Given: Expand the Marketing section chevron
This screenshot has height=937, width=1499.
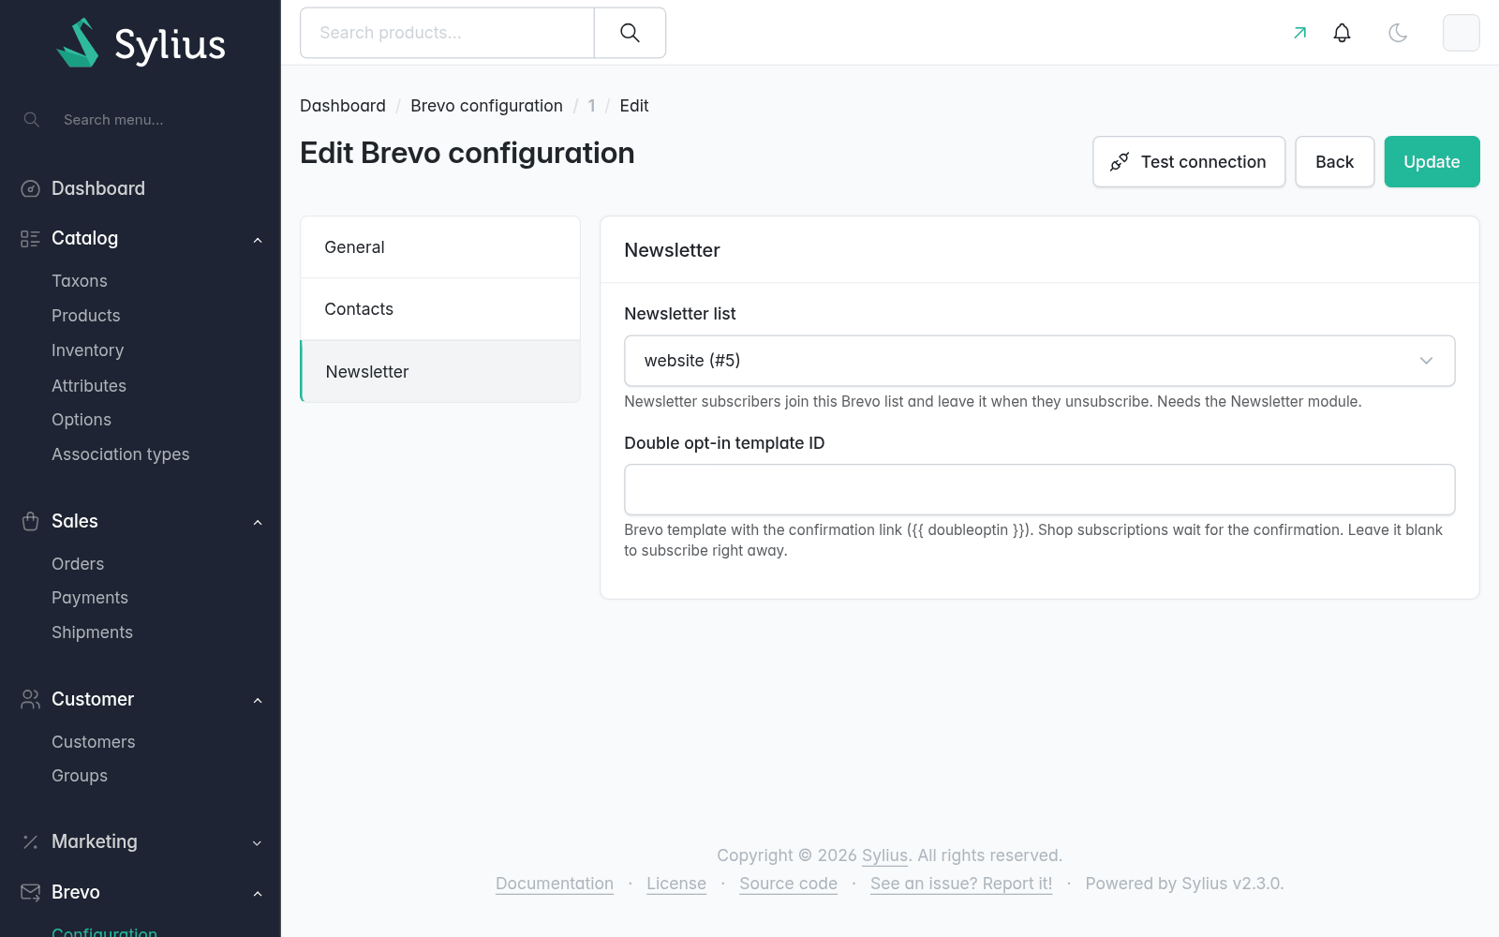Looking at the screenshot, I should point(258,843).
